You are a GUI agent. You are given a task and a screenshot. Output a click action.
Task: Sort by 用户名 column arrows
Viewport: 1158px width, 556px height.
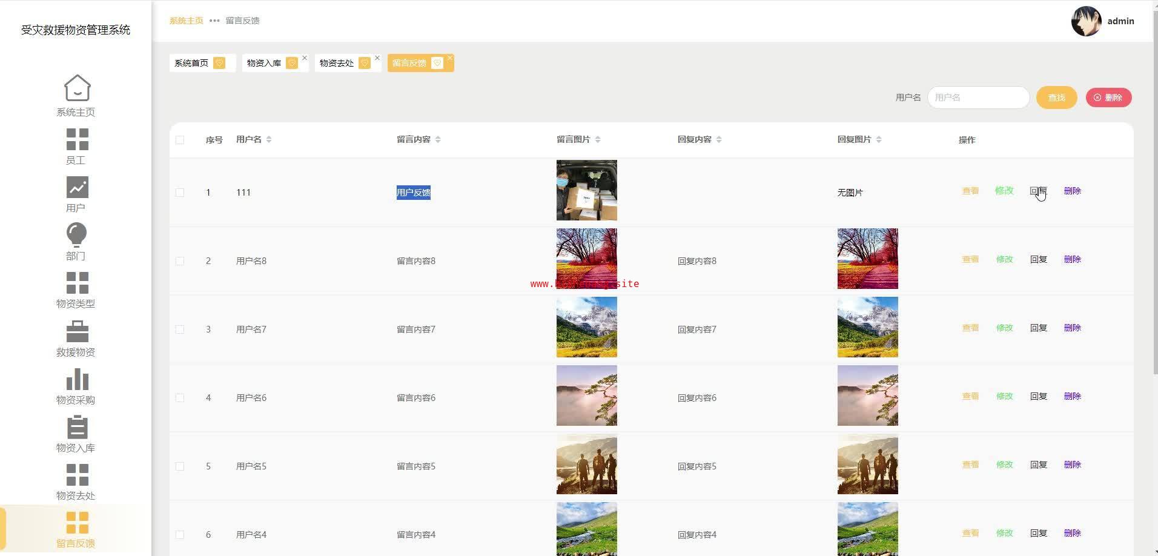coord(269,140)
